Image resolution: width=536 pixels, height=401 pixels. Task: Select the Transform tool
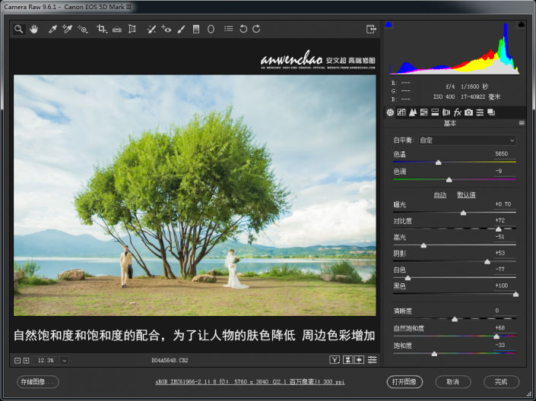pos(132,30)
